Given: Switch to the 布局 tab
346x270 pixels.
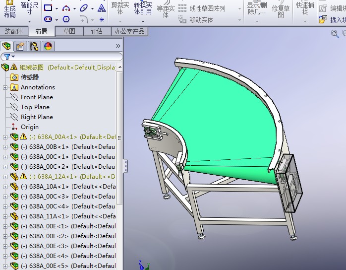Looking at the screenshot, I should [x=42, y=31].
